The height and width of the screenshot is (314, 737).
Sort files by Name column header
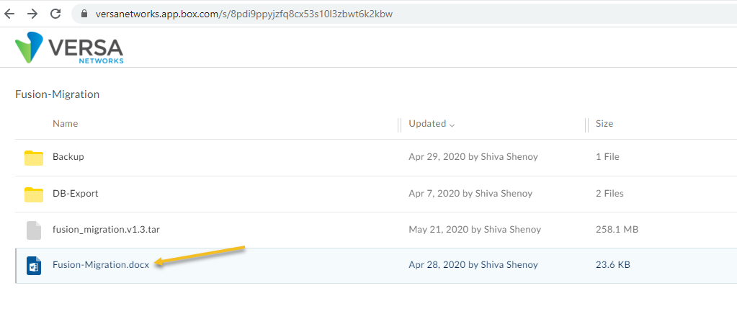(x=66, y=124)
